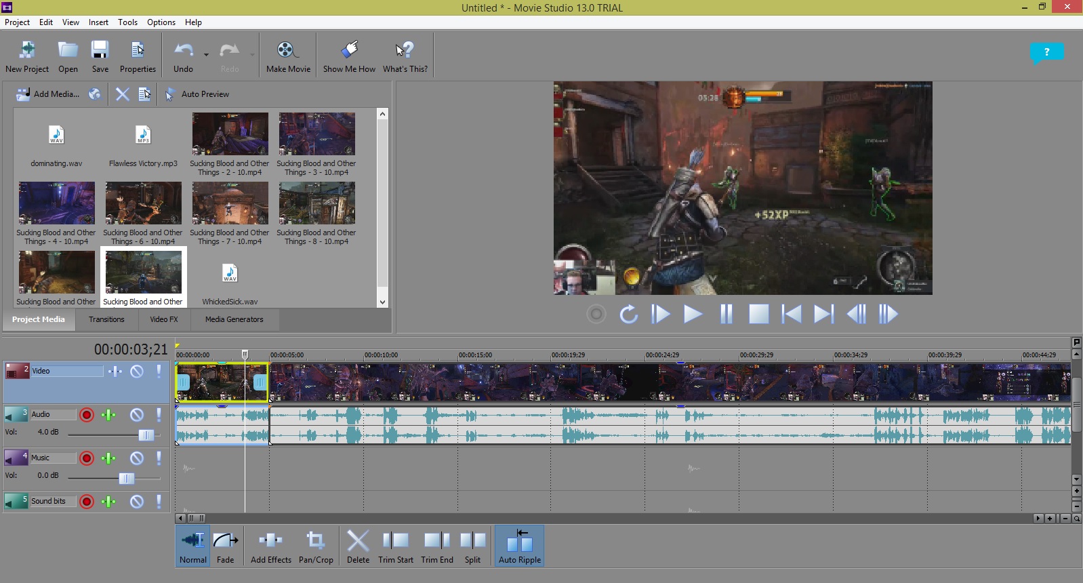Delete the selected clip
The width and height of the screenshot is (1083, 583).
point(358,546)
